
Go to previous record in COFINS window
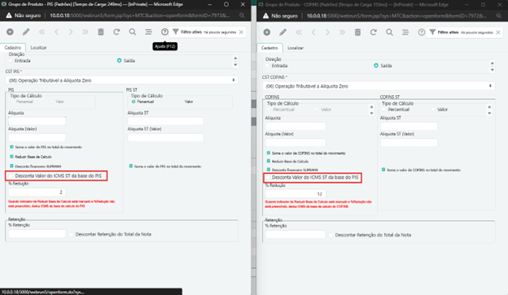(x=313, y=32)
